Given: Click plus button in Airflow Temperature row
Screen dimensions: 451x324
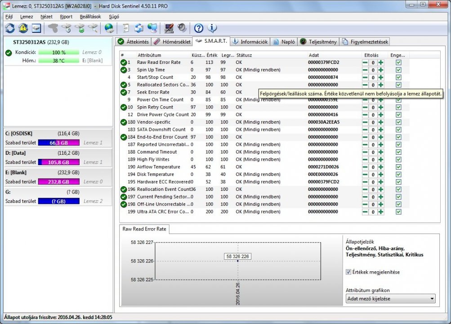Looking at the screenshot, I should [381, 167].
